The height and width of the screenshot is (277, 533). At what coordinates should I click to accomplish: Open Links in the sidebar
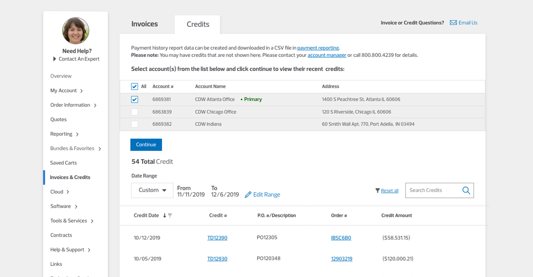[56, 264]
